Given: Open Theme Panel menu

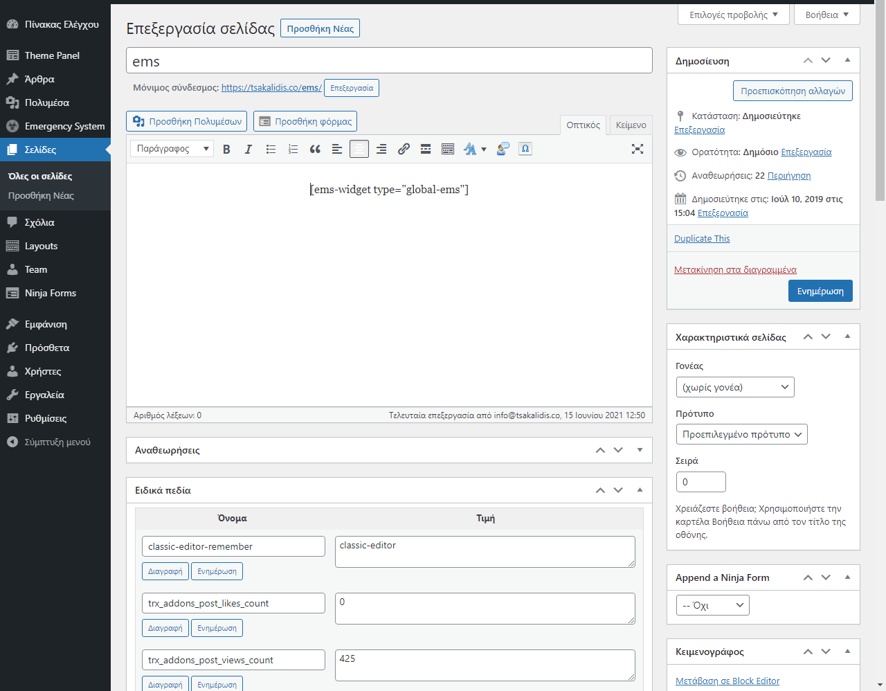Looking at the screenshot, I should [x=55, y=55].
